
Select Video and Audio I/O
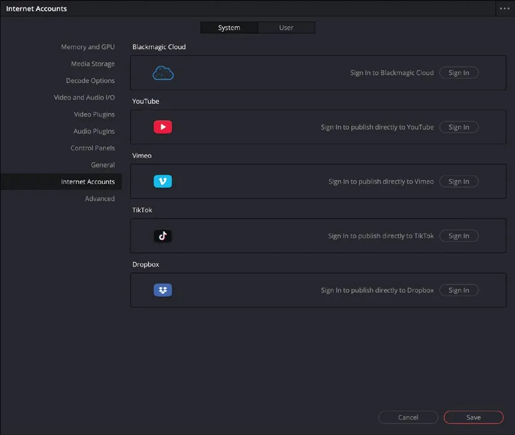coord(84,98)
